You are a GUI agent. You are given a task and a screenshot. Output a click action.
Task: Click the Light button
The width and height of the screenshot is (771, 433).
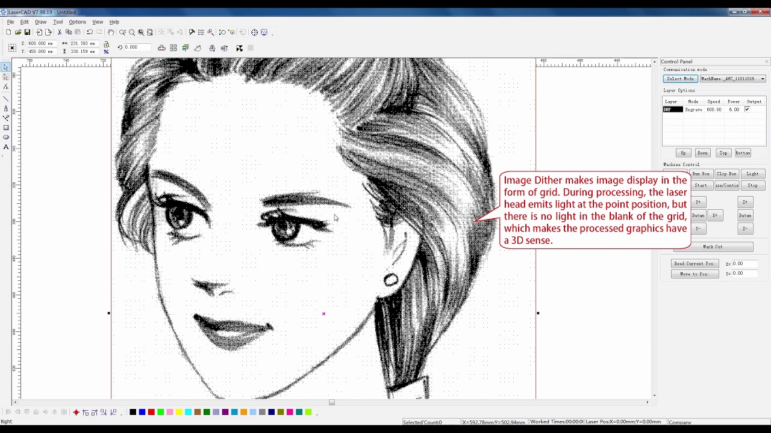[753, 174]
